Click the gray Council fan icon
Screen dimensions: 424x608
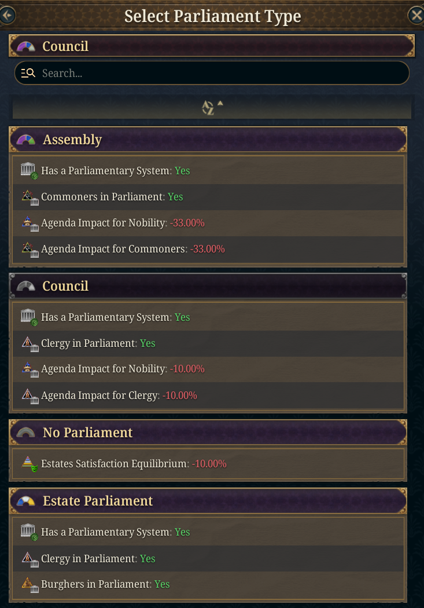tap(26, 286)
